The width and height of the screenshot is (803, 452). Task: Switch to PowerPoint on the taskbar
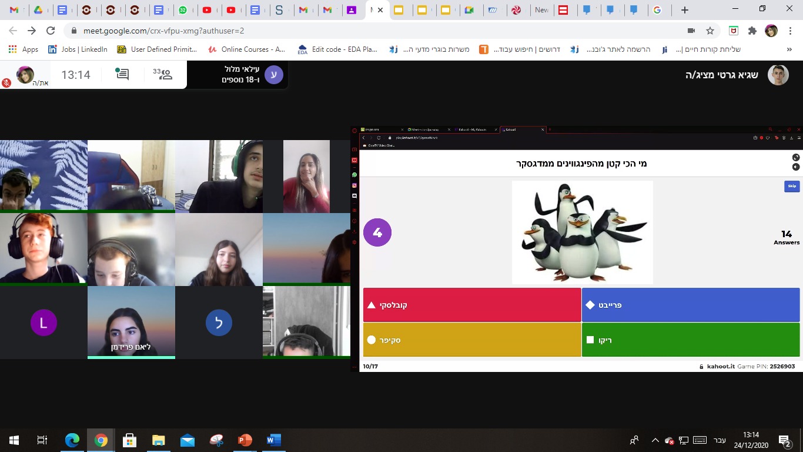[245, 440]
